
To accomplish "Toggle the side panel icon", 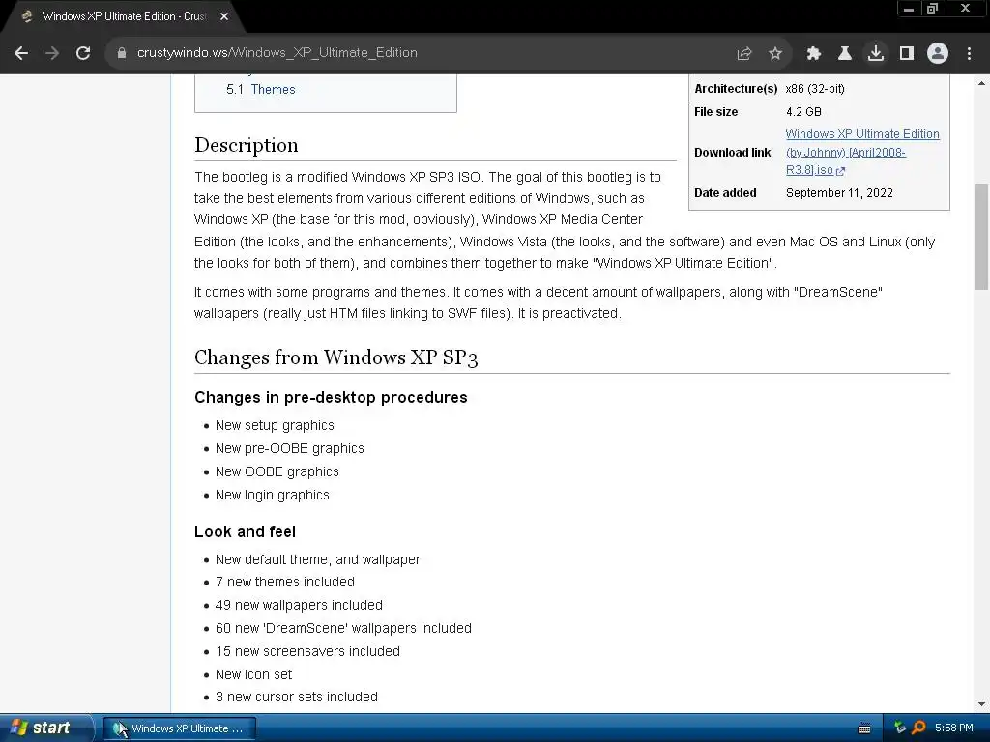I will click(907, 54).
